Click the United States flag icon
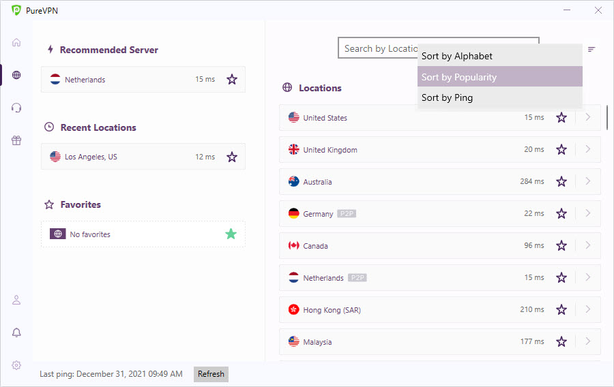The width and height of the screenshot is (614, 387). (x=293, y=117)
